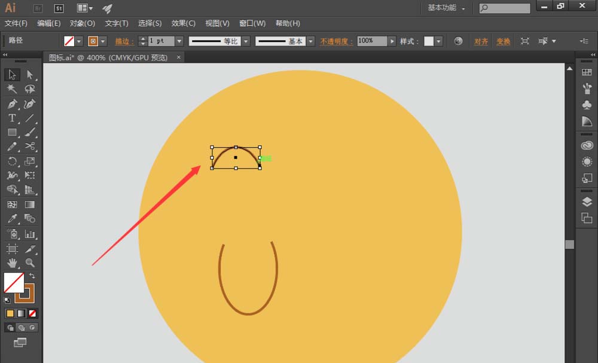Pick the Paintbrush tool
598x363 pixels.
[30, 132]
